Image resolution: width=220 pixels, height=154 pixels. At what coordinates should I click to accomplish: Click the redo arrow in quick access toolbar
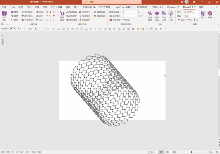click(x=26, y=29)
